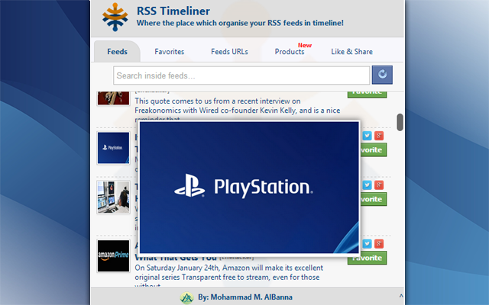Click the enlarged PlayStation preview image
Screen dimensions: 489x305
[249, 188]
